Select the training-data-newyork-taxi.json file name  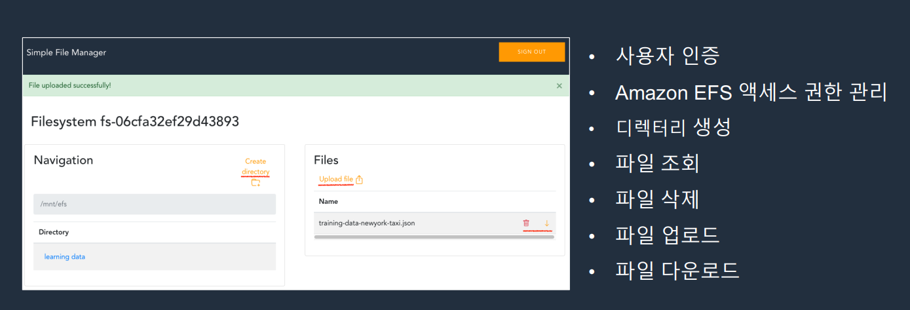367,223
